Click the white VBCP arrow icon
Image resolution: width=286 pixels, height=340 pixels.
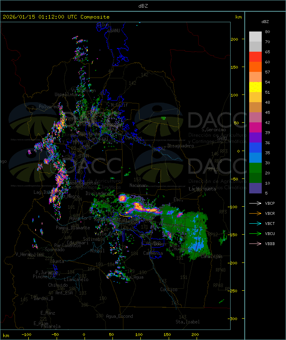tap(255, 204)
